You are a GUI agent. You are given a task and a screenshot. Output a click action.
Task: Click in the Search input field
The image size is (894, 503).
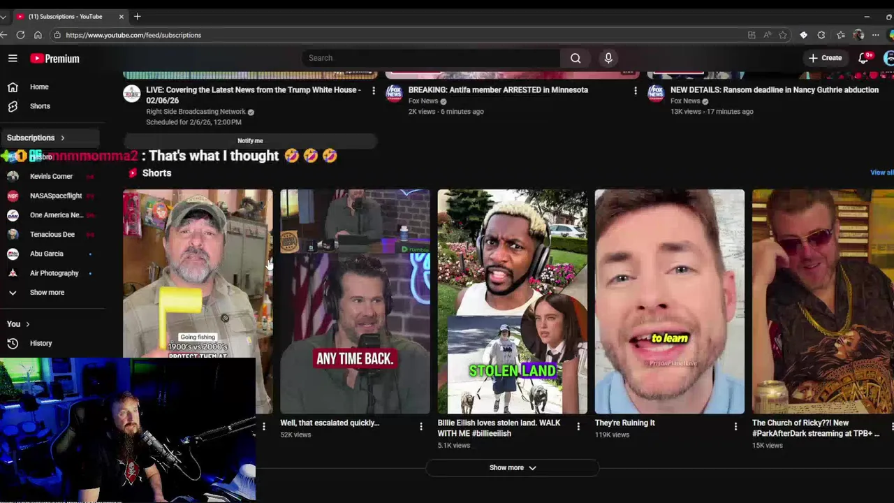pos(430,58)
